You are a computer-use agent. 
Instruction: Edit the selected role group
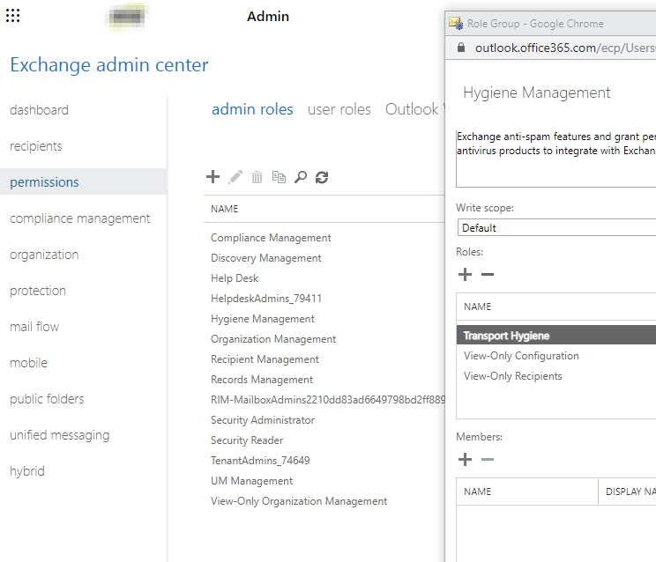(x=235, y=177)
